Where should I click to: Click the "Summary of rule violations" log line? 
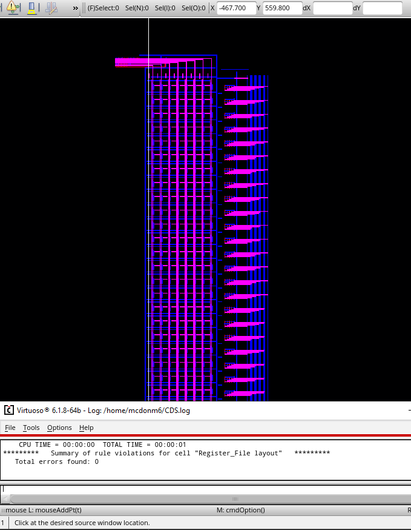[x=166, y=453]
